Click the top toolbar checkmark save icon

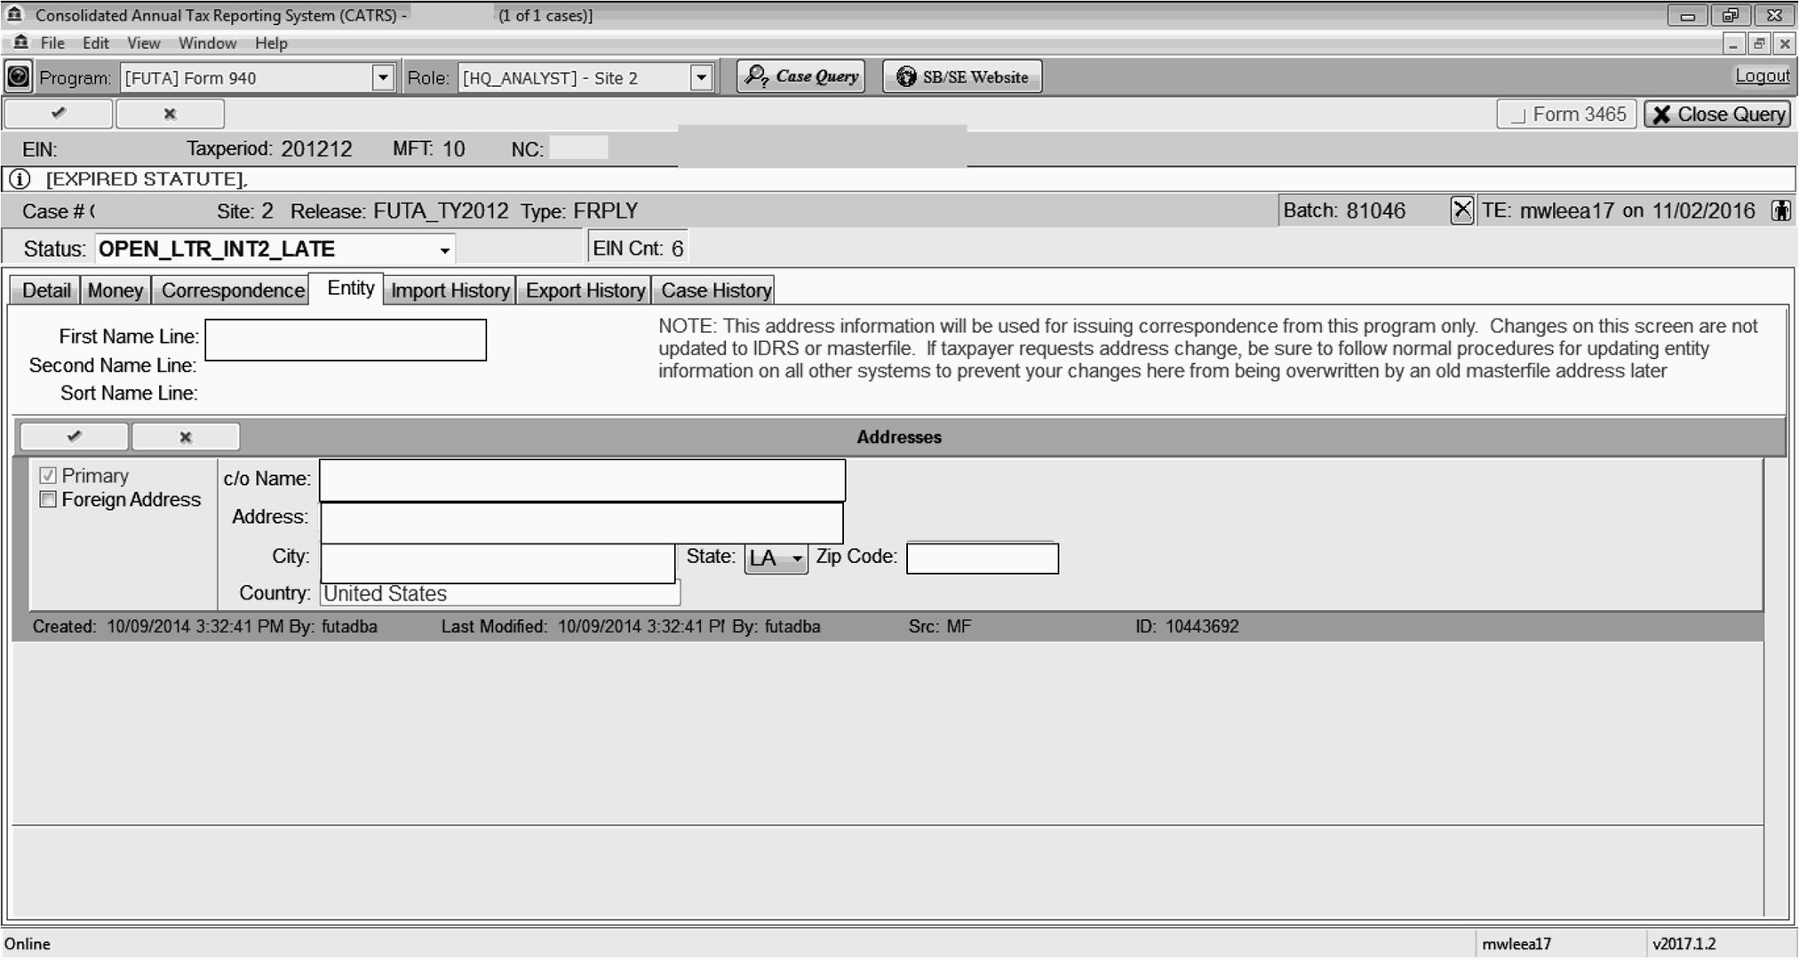59,114
